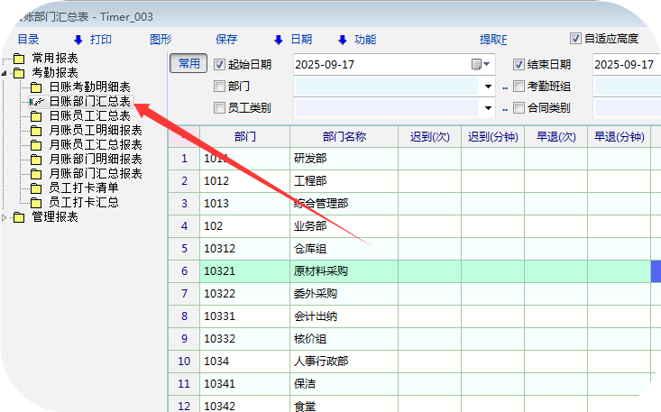
Task: Click the 提取F button
Action: point(493,40)
